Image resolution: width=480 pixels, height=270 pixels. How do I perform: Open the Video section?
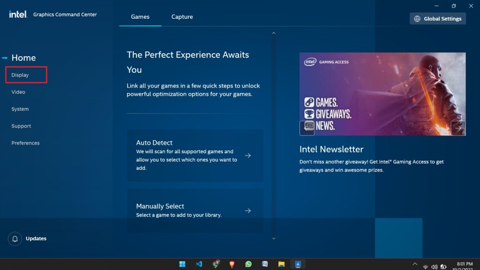(18, 92)
